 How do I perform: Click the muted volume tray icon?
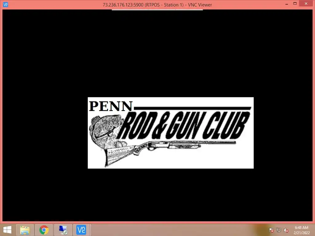286,230
